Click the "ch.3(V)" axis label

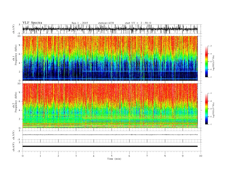[x=14, y=135]
